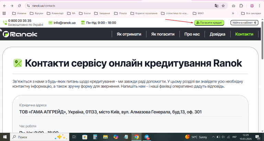Click the Поиск taskbar search box
This screenshot has height=141, width=264.
(40, 137)
